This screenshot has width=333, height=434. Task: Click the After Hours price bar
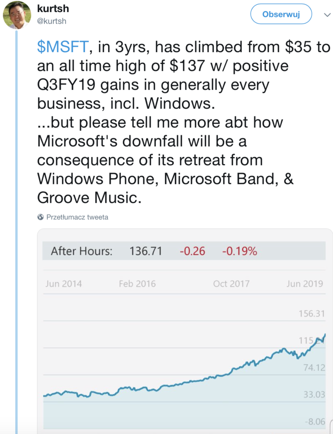(x=184, y=251)
